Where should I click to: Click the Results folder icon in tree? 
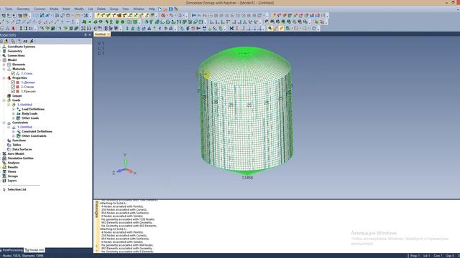click(4, 167)
